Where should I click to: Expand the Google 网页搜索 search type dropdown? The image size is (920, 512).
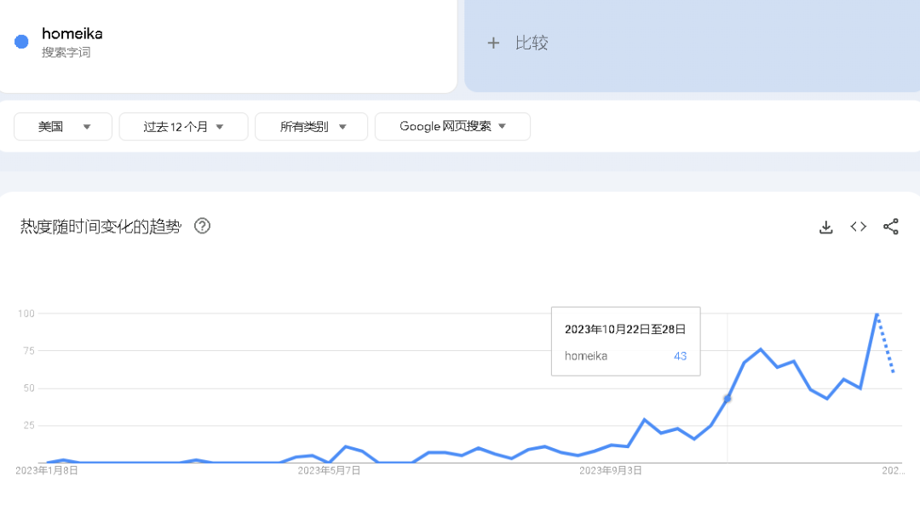(x=452, y=126)
